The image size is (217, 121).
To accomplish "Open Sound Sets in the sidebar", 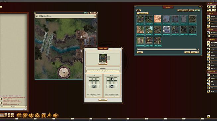I will click(212, 26).
